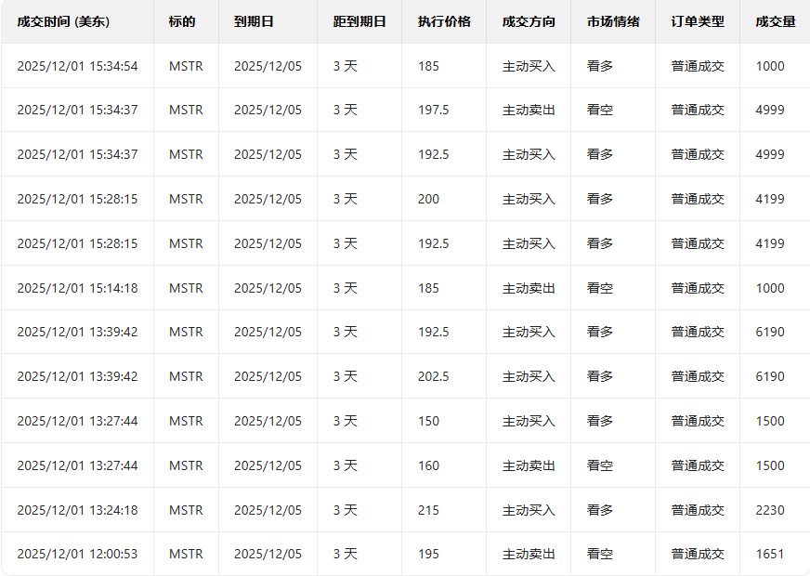Select the strike price 150 cell
Viewport: 810px width, 576px height.
point(428,421)
